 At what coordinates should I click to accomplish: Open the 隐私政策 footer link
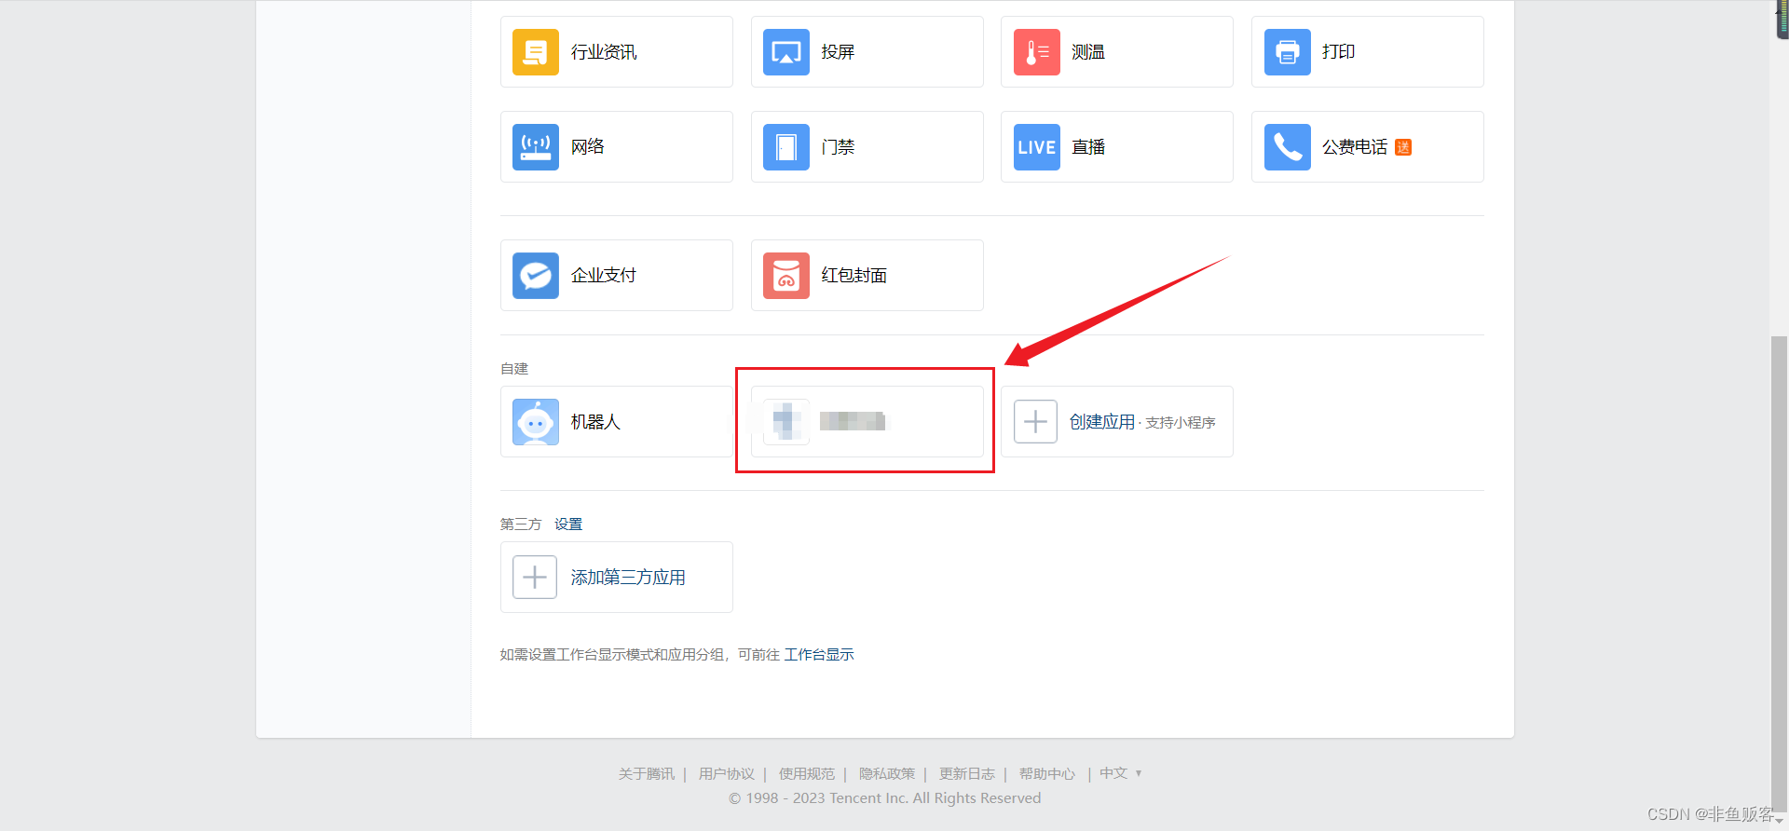[887, 774]
